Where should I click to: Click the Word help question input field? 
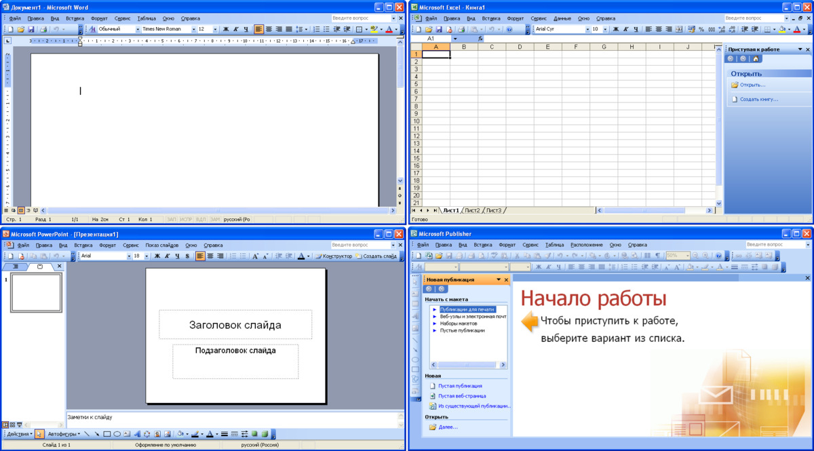coord(360,18)
